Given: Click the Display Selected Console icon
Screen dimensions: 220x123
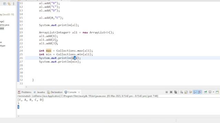Looking at the screenshot, I should [x=210, y=92].
